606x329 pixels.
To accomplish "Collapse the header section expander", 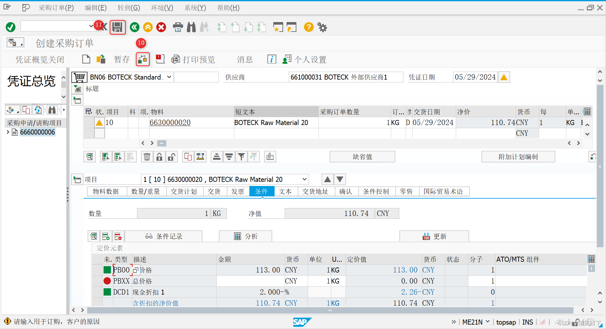I will 78,89.
